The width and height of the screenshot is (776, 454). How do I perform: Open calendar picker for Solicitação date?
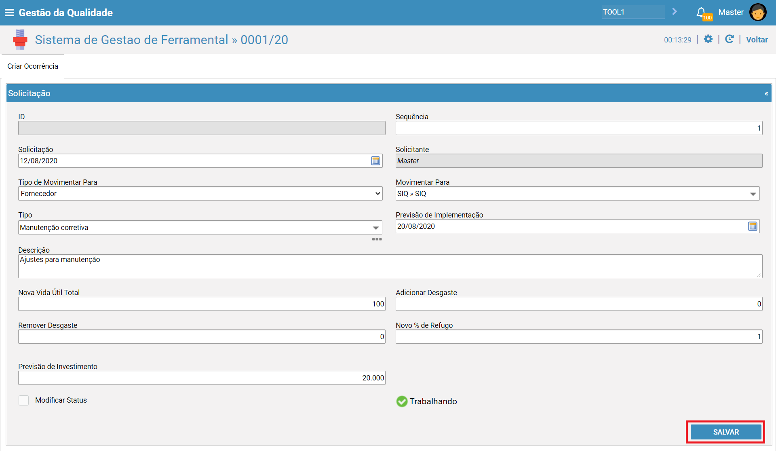click(x=376, y=161)
